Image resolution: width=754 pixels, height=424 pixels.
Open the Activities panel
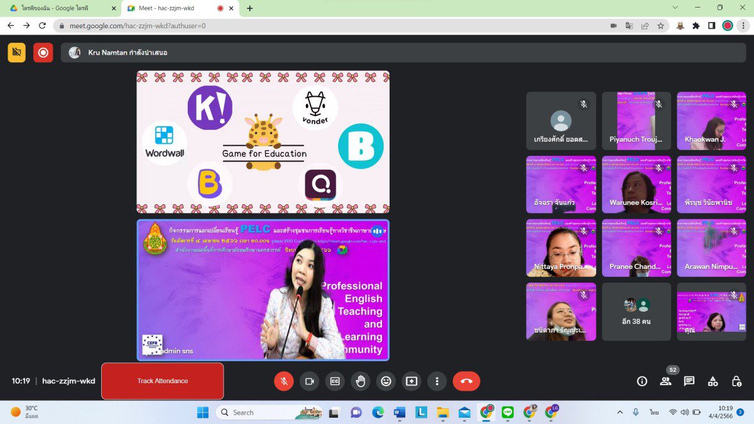point(713,381)
